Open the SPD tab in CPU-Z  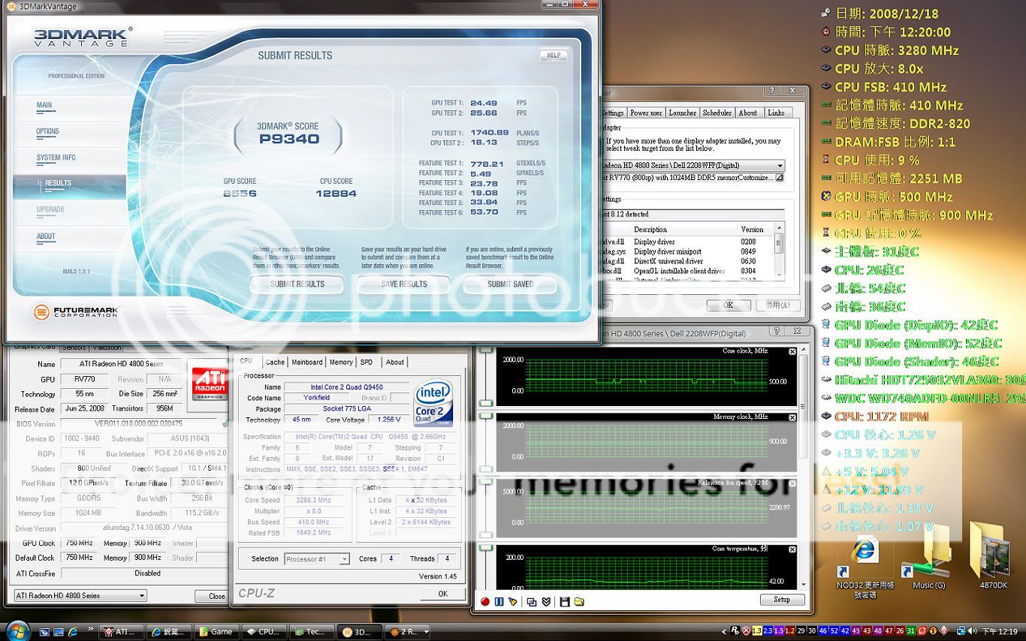point(366,362)
